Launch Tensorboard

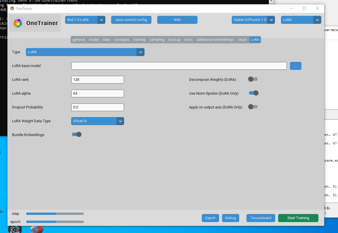(x=261, y=218)
